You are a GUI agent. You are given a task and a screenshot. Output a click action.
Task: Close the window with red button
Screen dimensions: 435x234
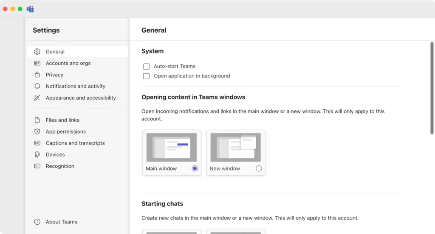click(5, 9)
